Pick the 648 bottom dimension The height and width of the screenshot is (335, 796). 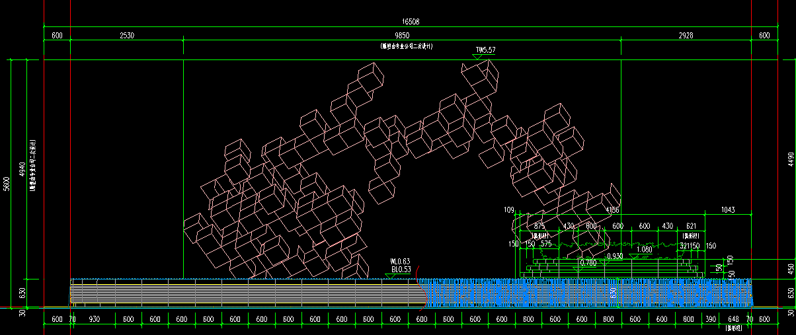(x=732, y=319)
